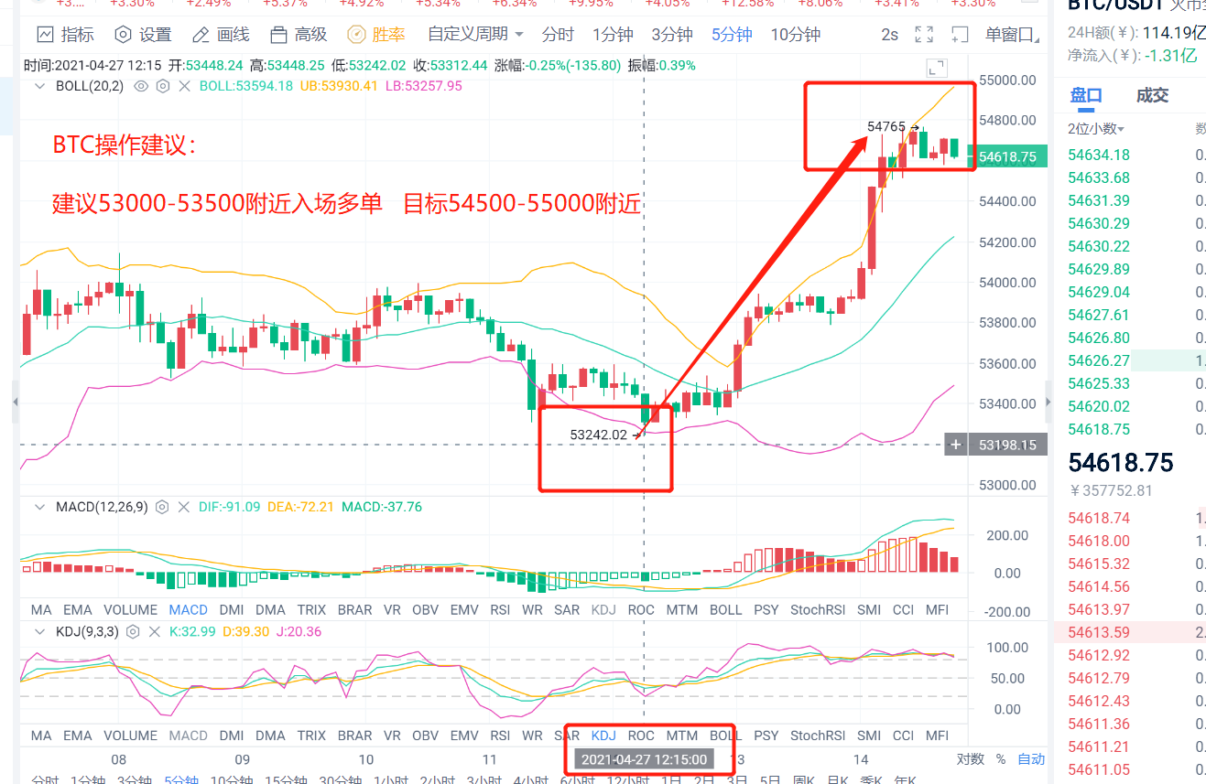Viewport: 1206px width, 784px height.
Task: Open the 自定义周期 custom period dropdown
Action: point(470,34)
